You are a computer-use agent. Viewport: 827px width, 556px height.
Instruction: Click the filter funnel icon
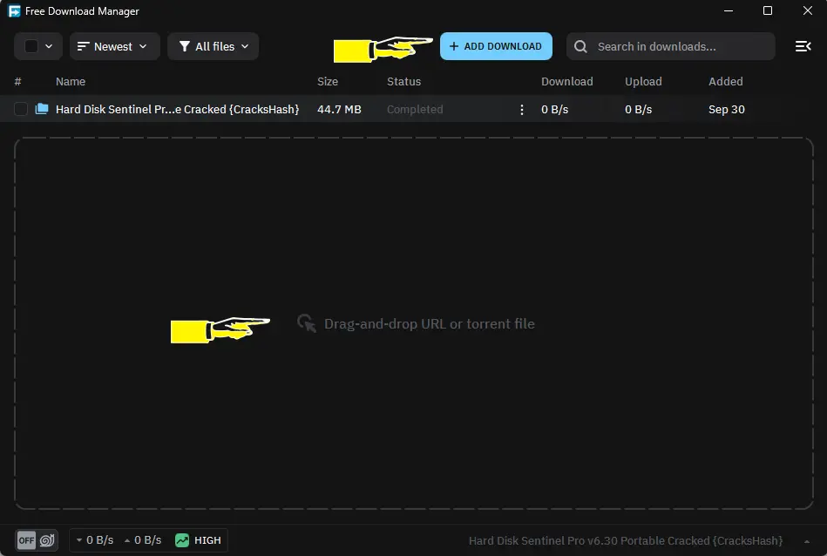pyautogui.click(x=185, y=47)
